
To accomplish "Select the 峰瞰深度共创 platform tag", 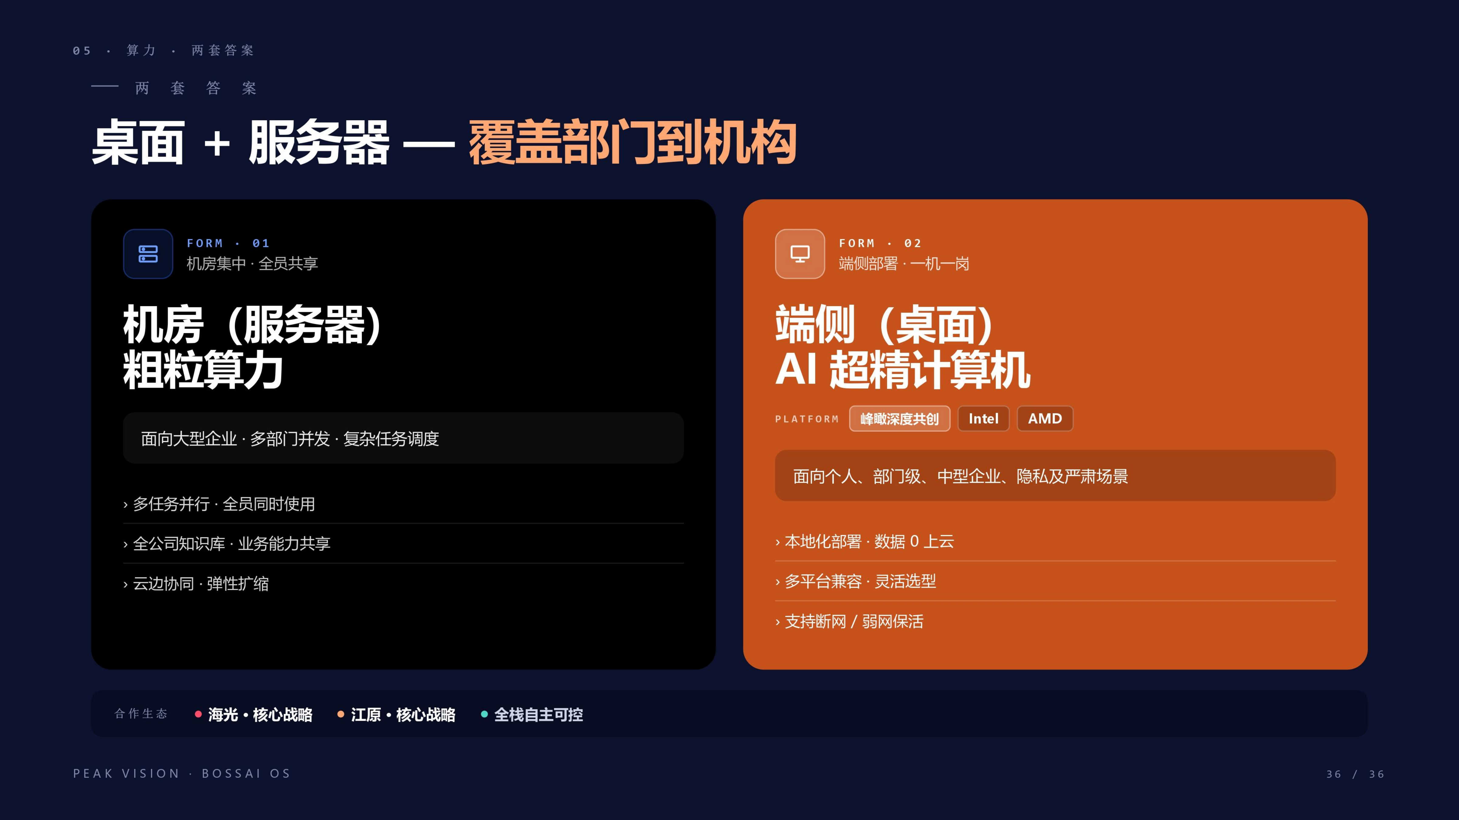I will coord(899,419).
